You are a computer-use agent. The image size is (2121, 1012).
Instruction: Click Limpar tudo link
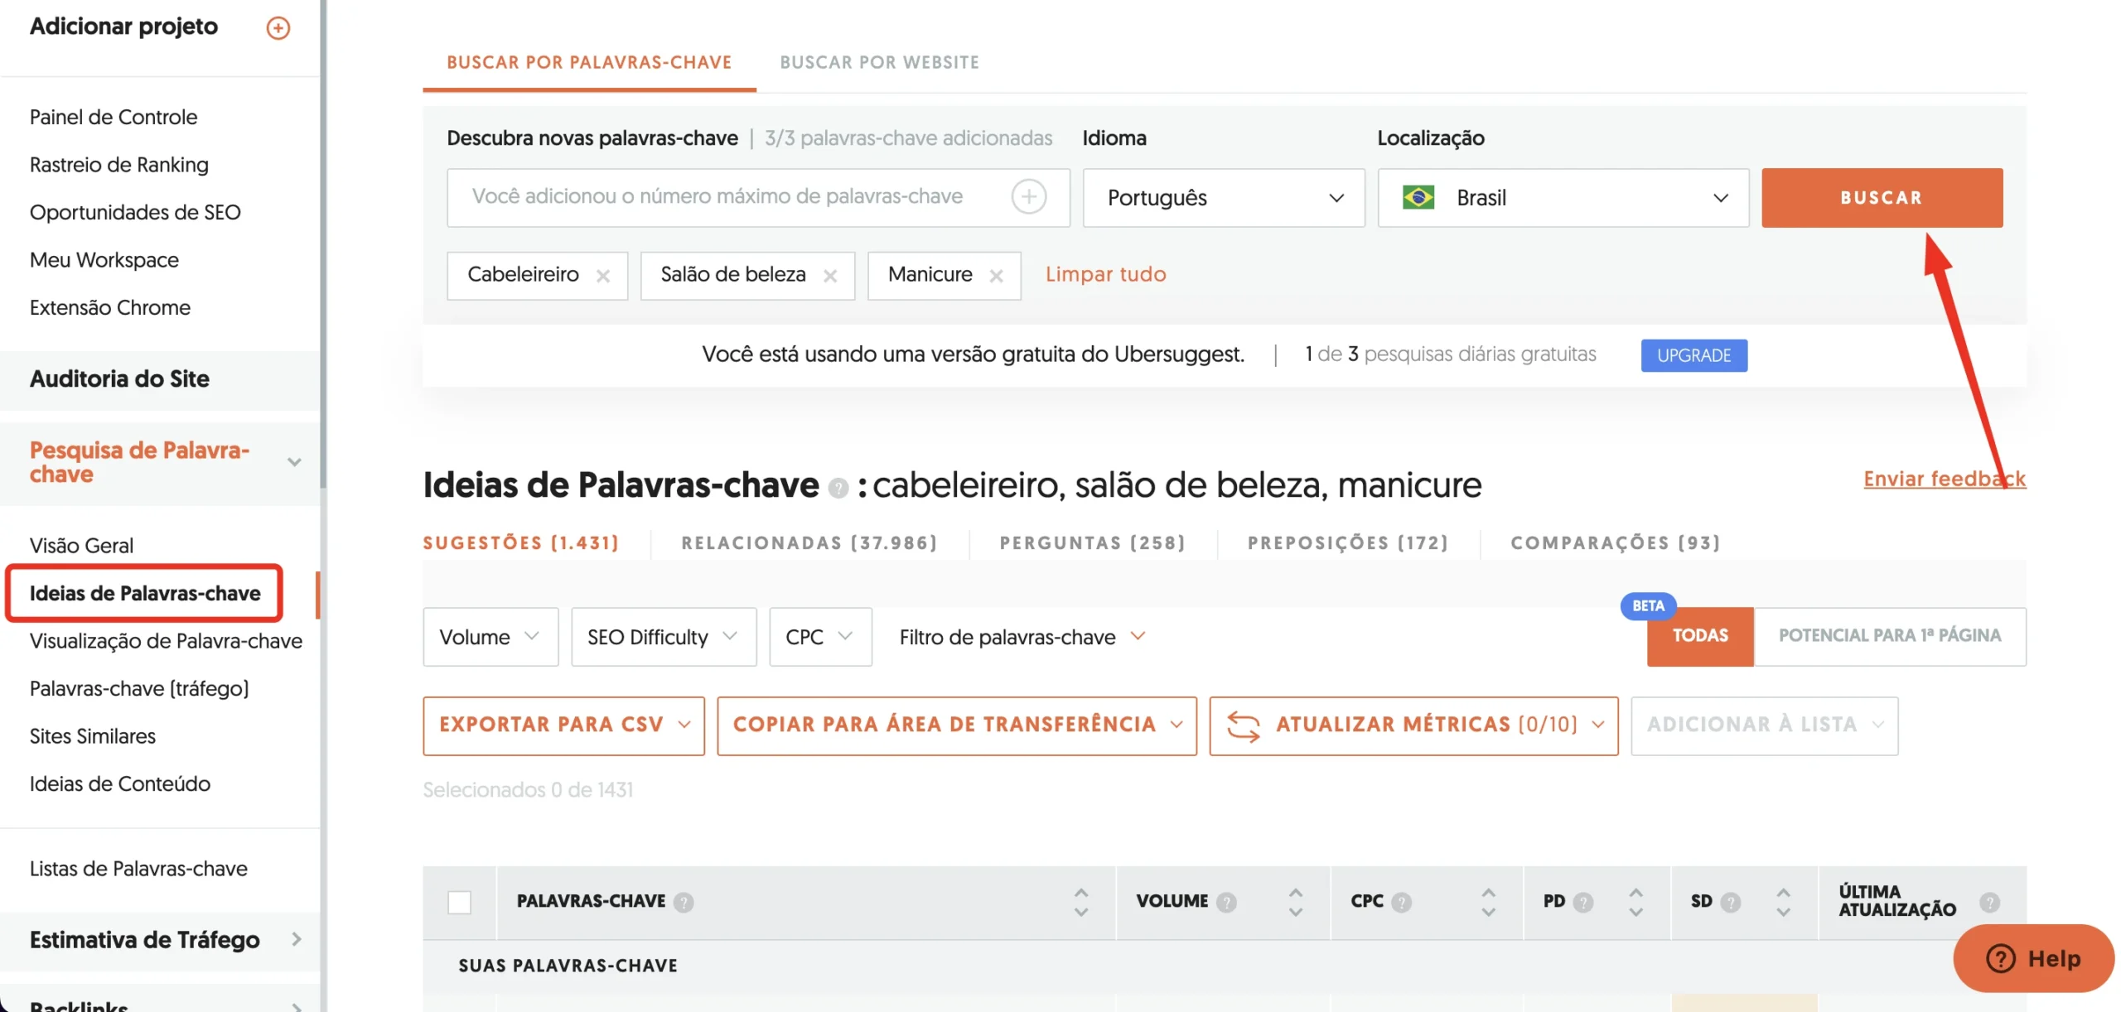(1104, 274)
